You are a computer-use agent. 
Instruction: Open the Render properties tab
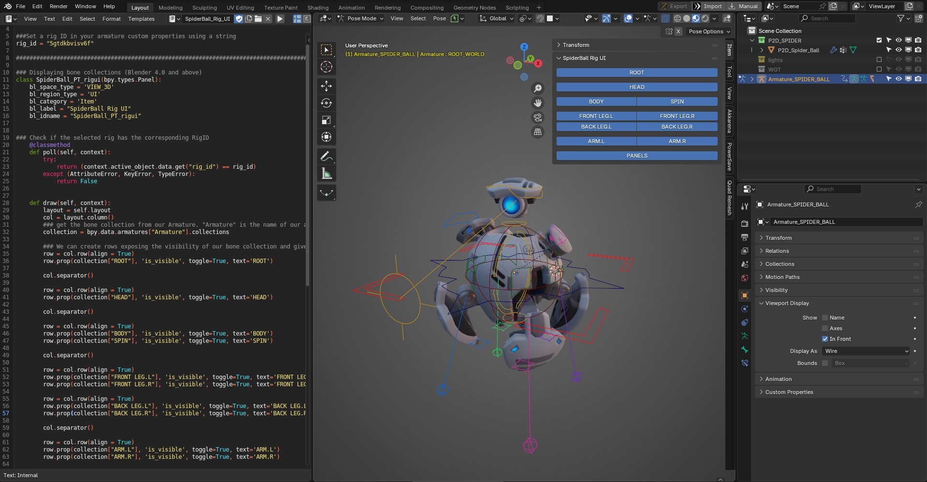coord(745,224)
